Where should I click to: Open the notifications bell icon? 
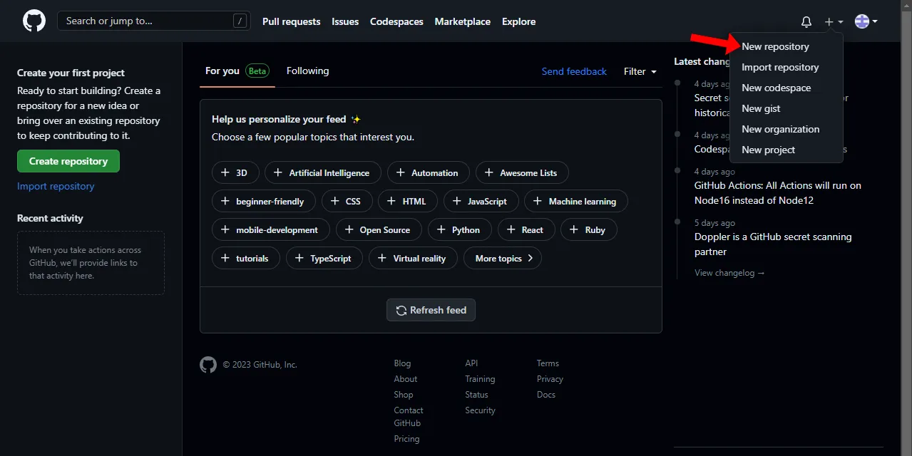pos(806,21)
